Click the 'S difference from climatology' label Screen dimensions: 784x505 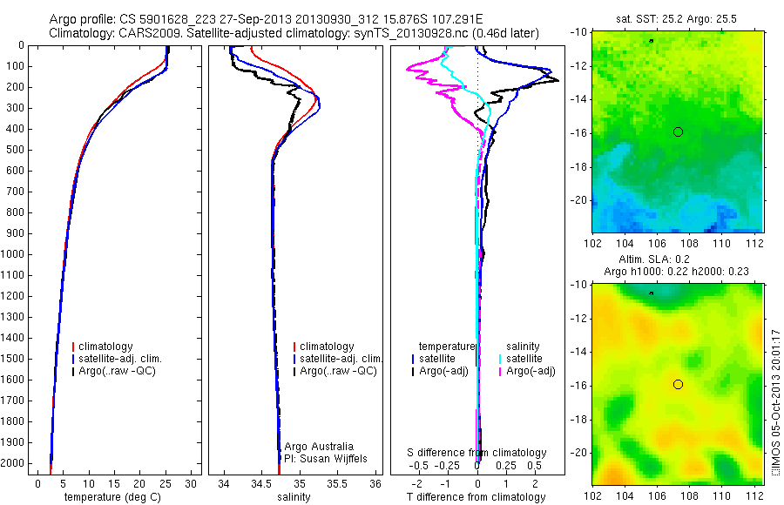[x=476, y=453]
